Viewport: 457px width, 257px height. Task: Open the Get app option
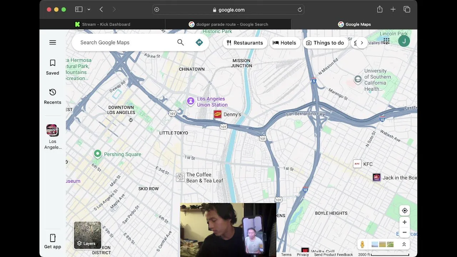[x=52, y=241]
